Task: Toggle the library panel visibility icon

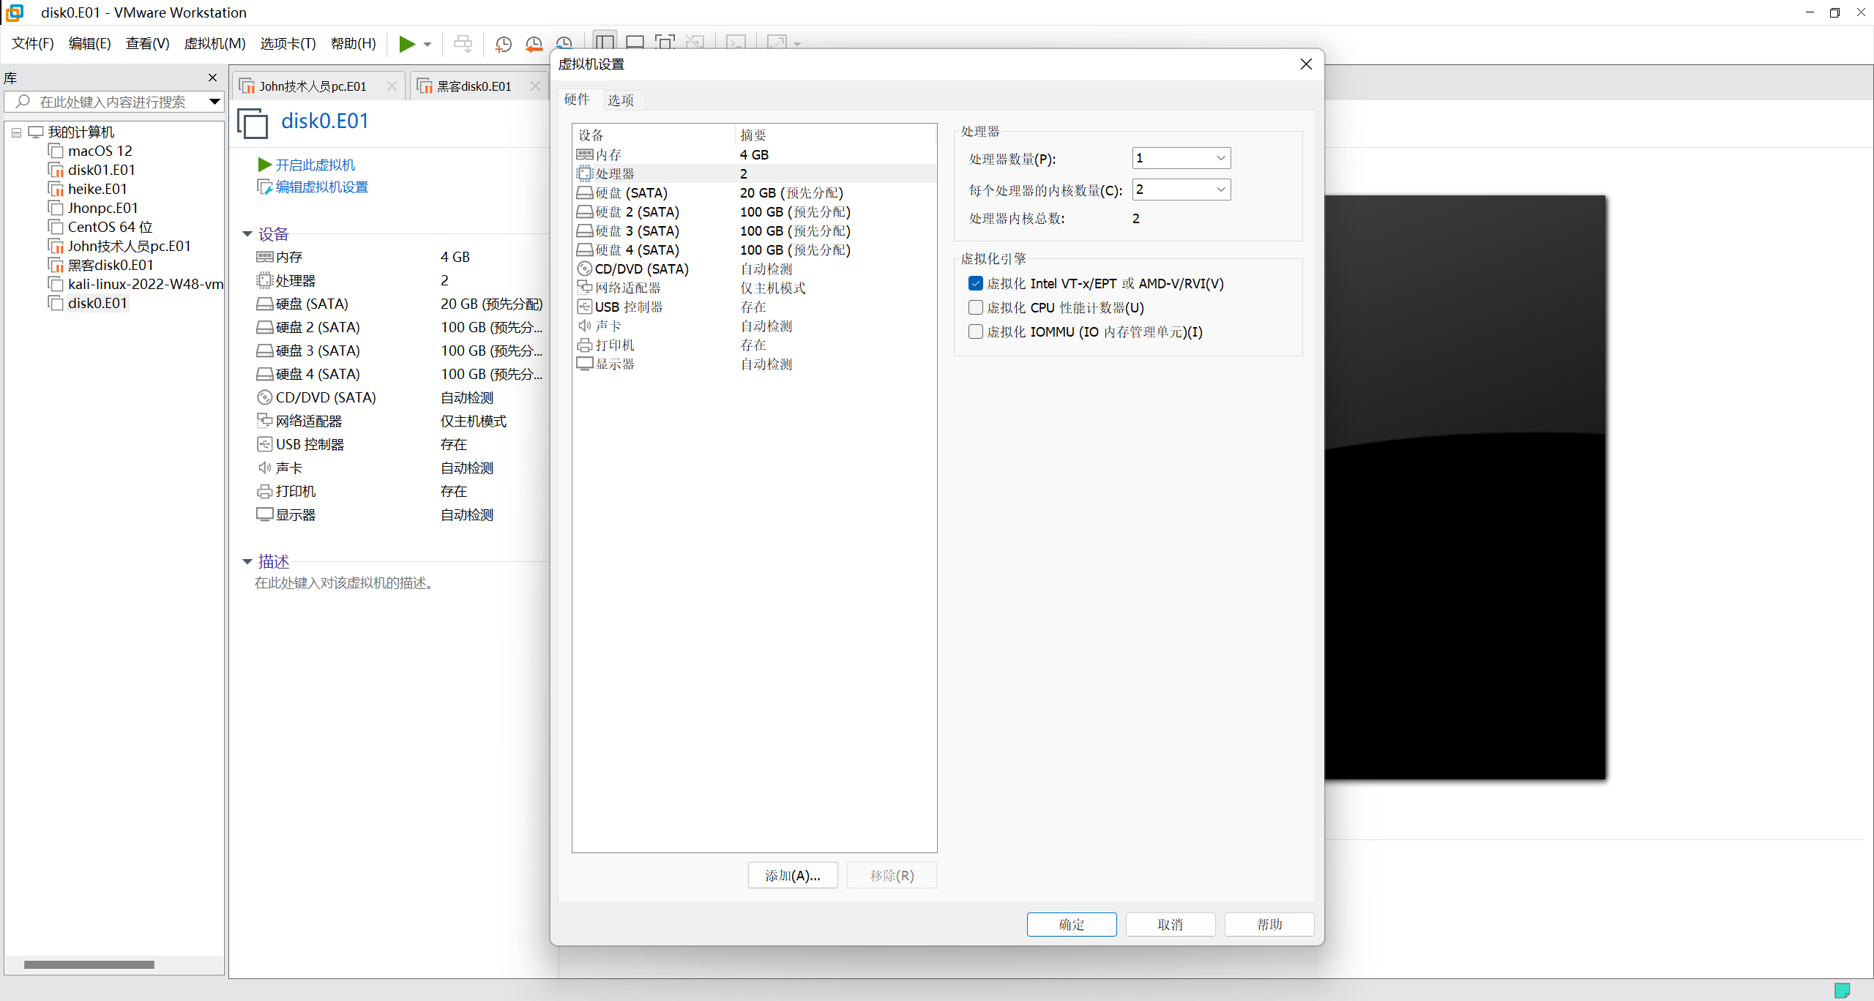Action: pos(604,42)
